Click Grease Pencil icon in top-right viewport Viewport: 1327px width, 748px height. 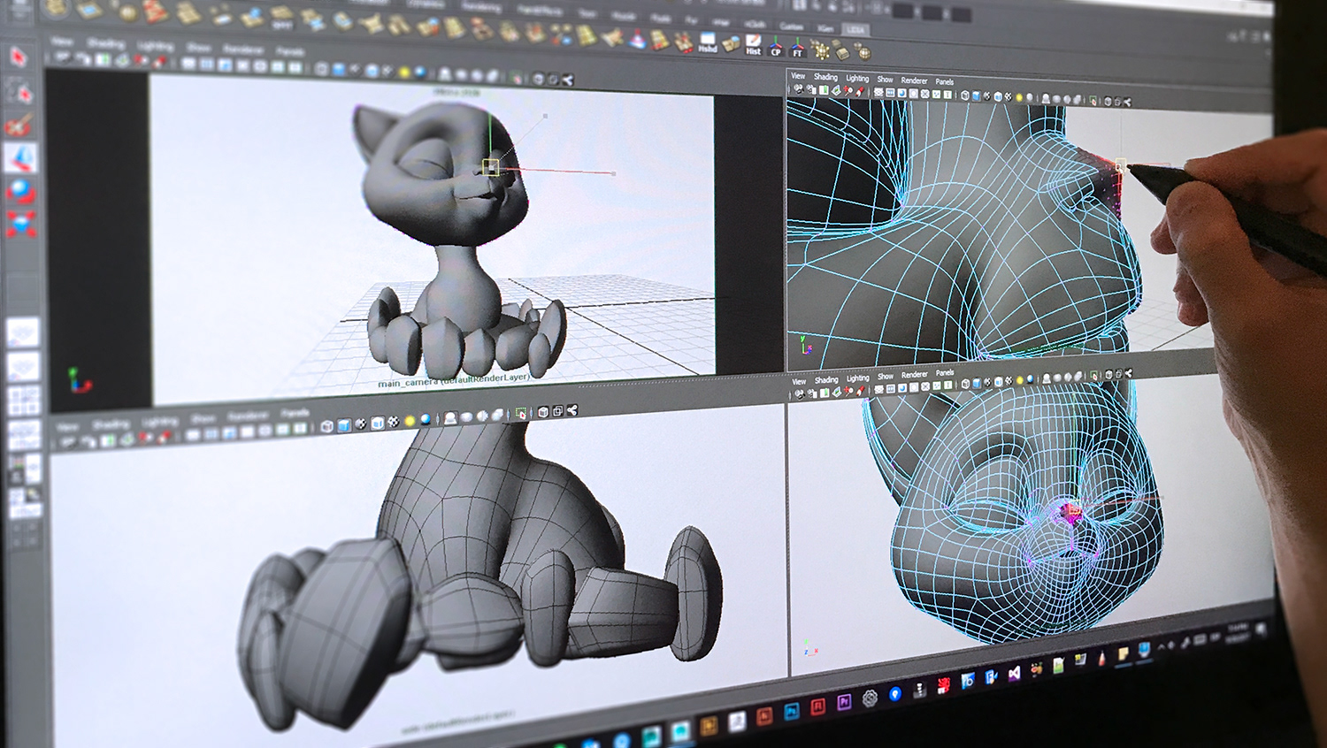860,91
